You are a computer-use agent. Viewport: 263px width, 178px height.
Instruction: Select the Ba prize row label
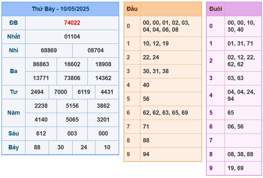(x=14, y=71)
